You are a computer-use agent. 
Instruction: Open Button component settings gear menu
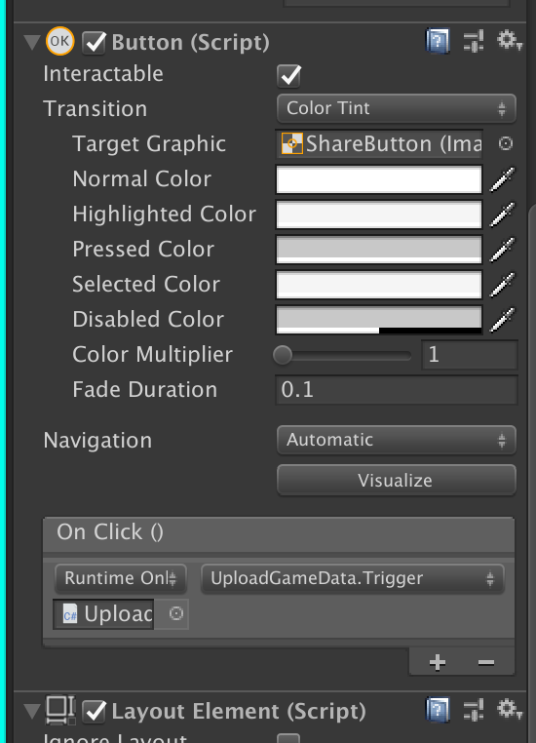[510, 40]
